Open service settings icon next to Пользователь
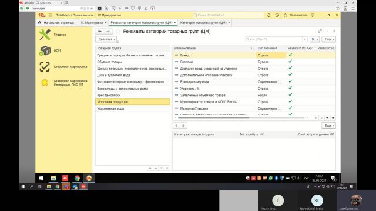 point(313,15)
